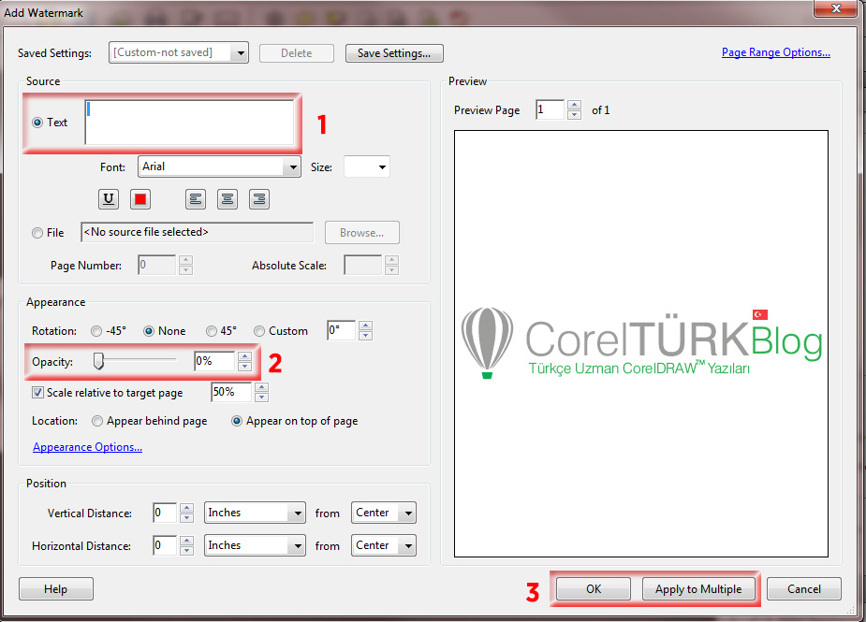The image size is (866, 622).
Task: Select the Text source radio button
Action: point(37,123)
